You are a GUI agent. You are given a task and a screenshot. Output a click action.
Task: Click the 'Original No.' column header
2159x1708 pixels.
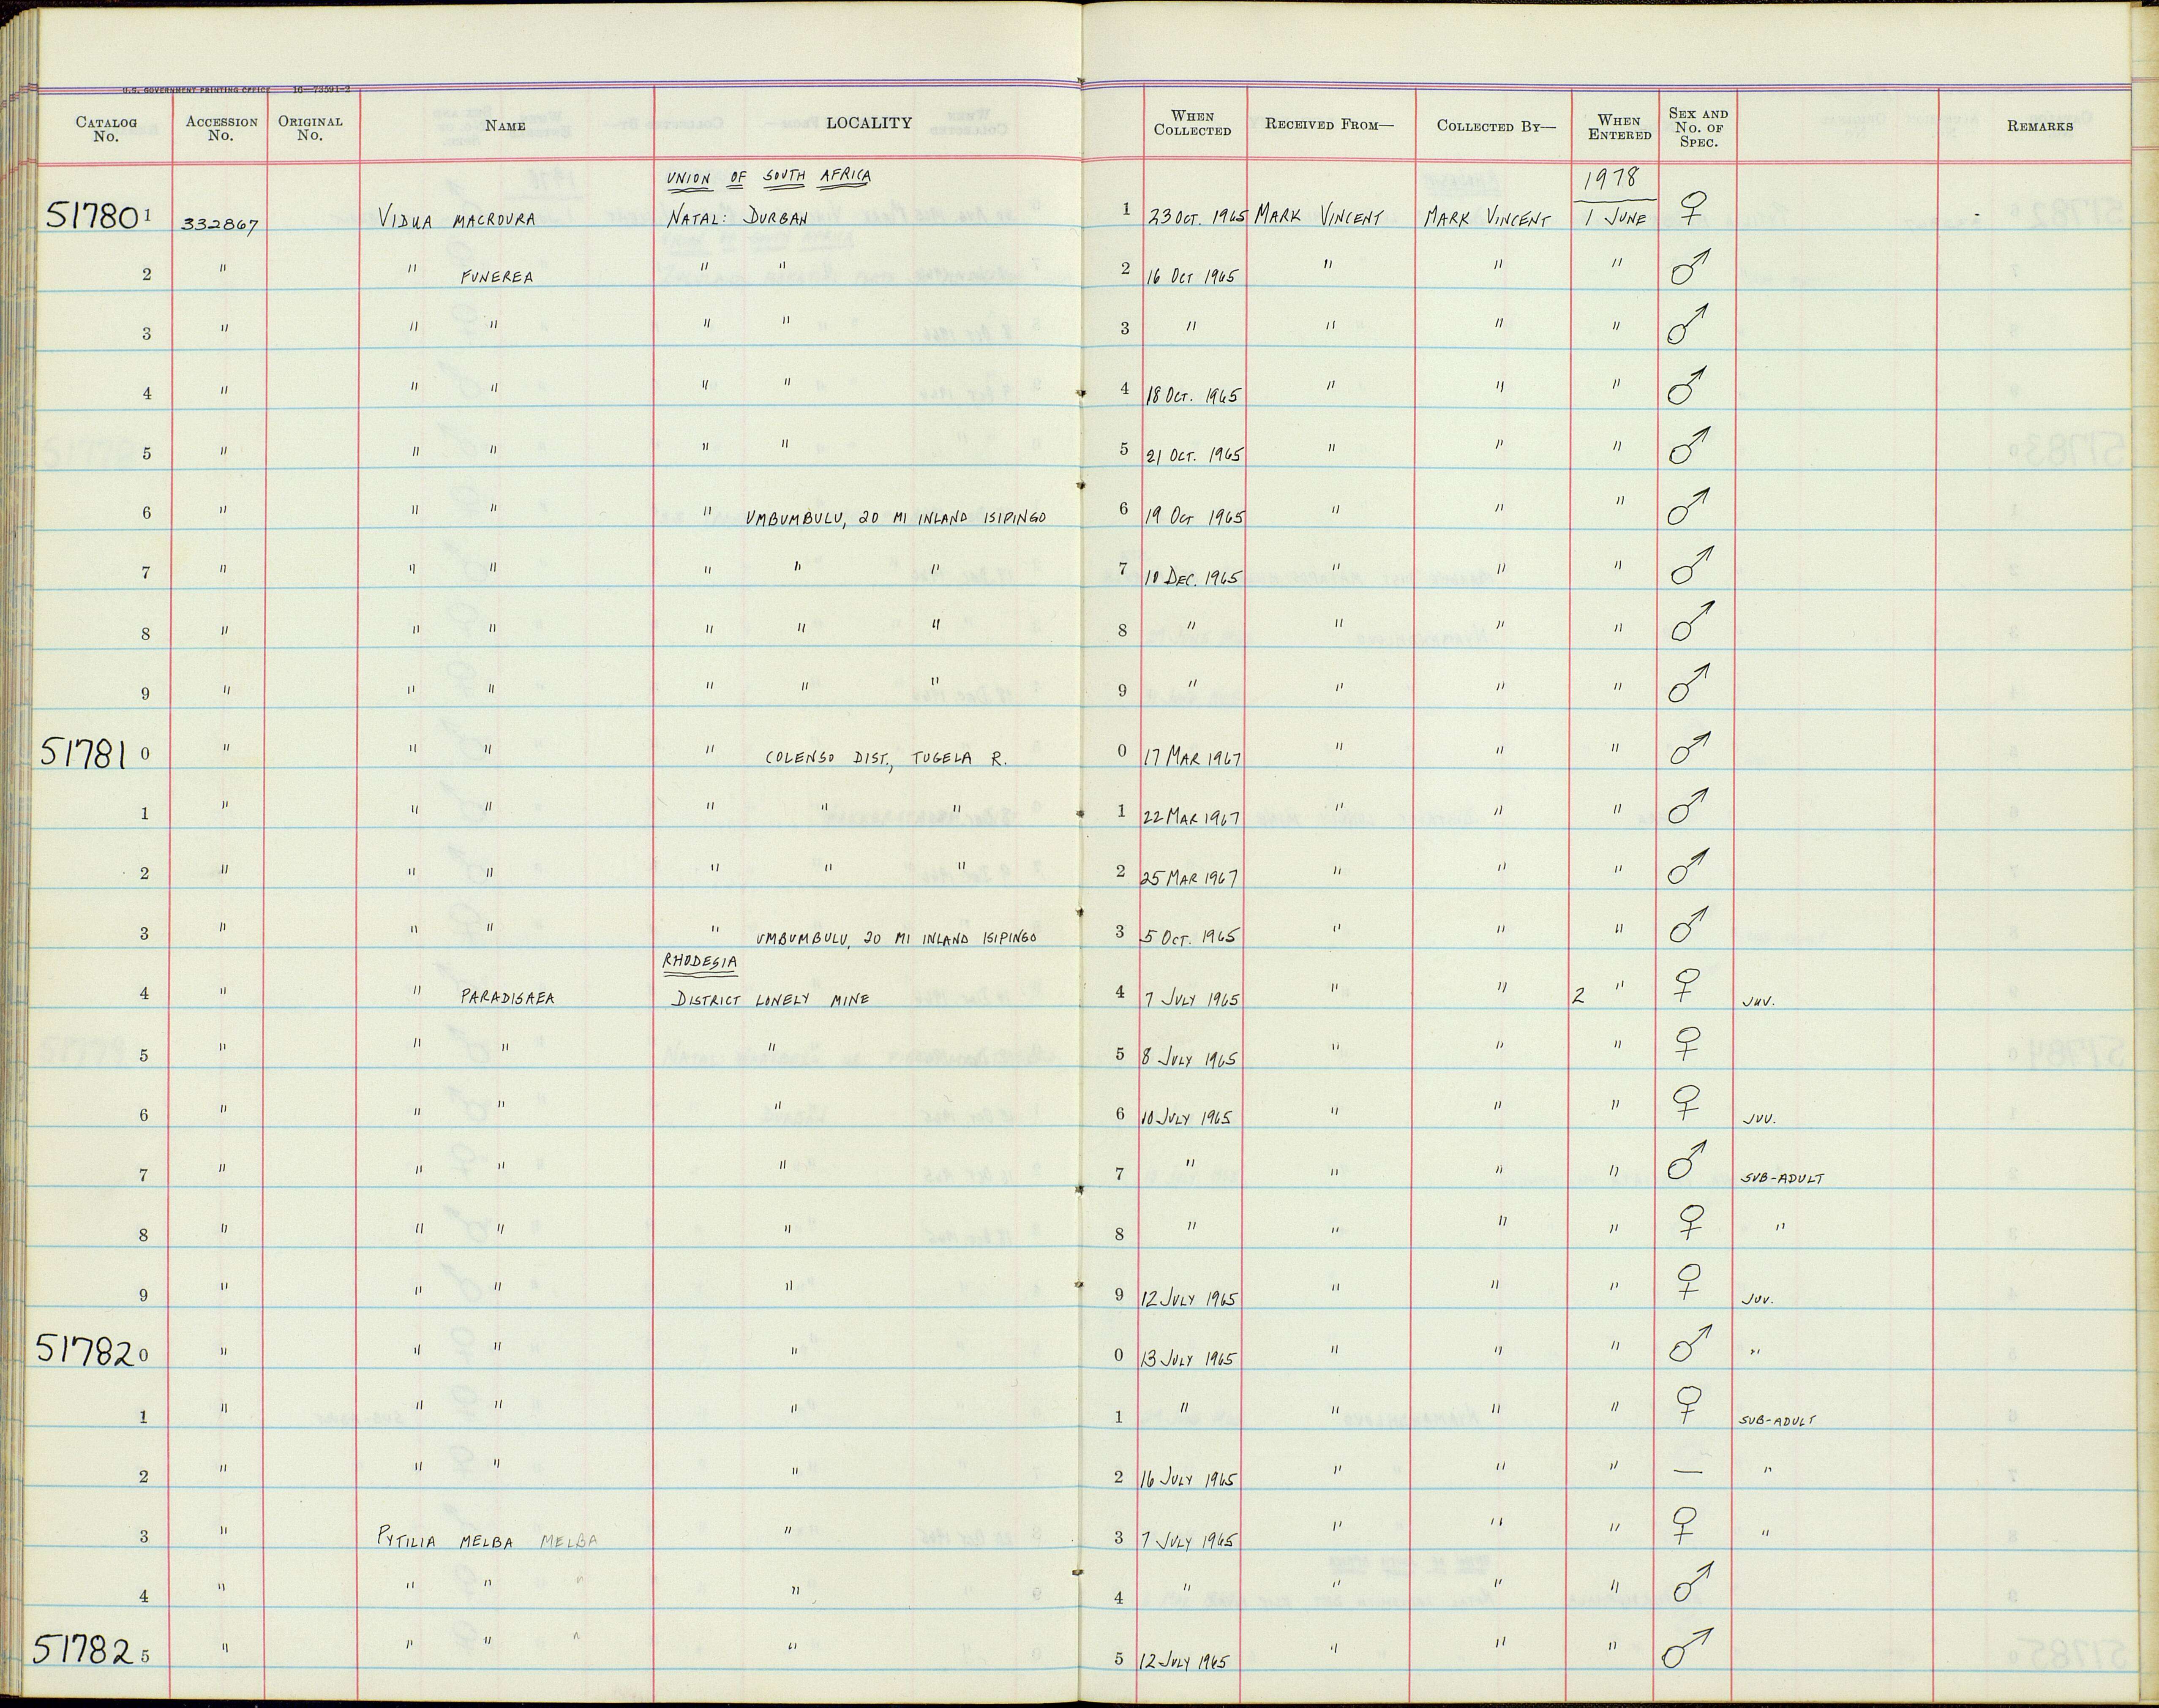[310, 128]
